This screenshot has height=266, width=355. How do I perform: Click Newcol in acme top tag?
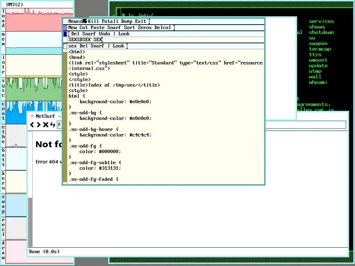77,21
